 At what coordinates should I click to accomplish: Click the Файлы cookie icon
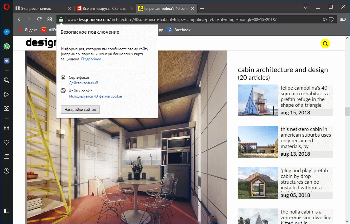pyautogui.click(x=63, y=91)
